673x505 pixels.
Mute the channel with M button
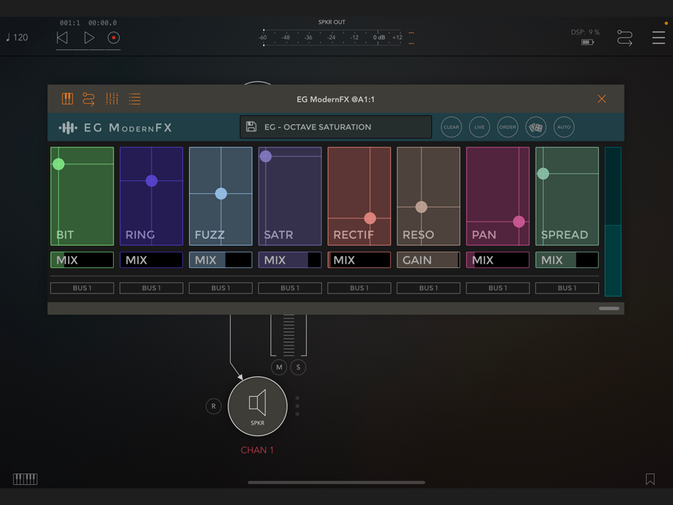click(279, 367)
